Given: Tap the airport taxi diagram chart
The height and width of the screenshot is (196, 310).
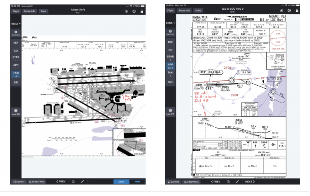Looking at the screenshot, I should click(x=84, y=96).
